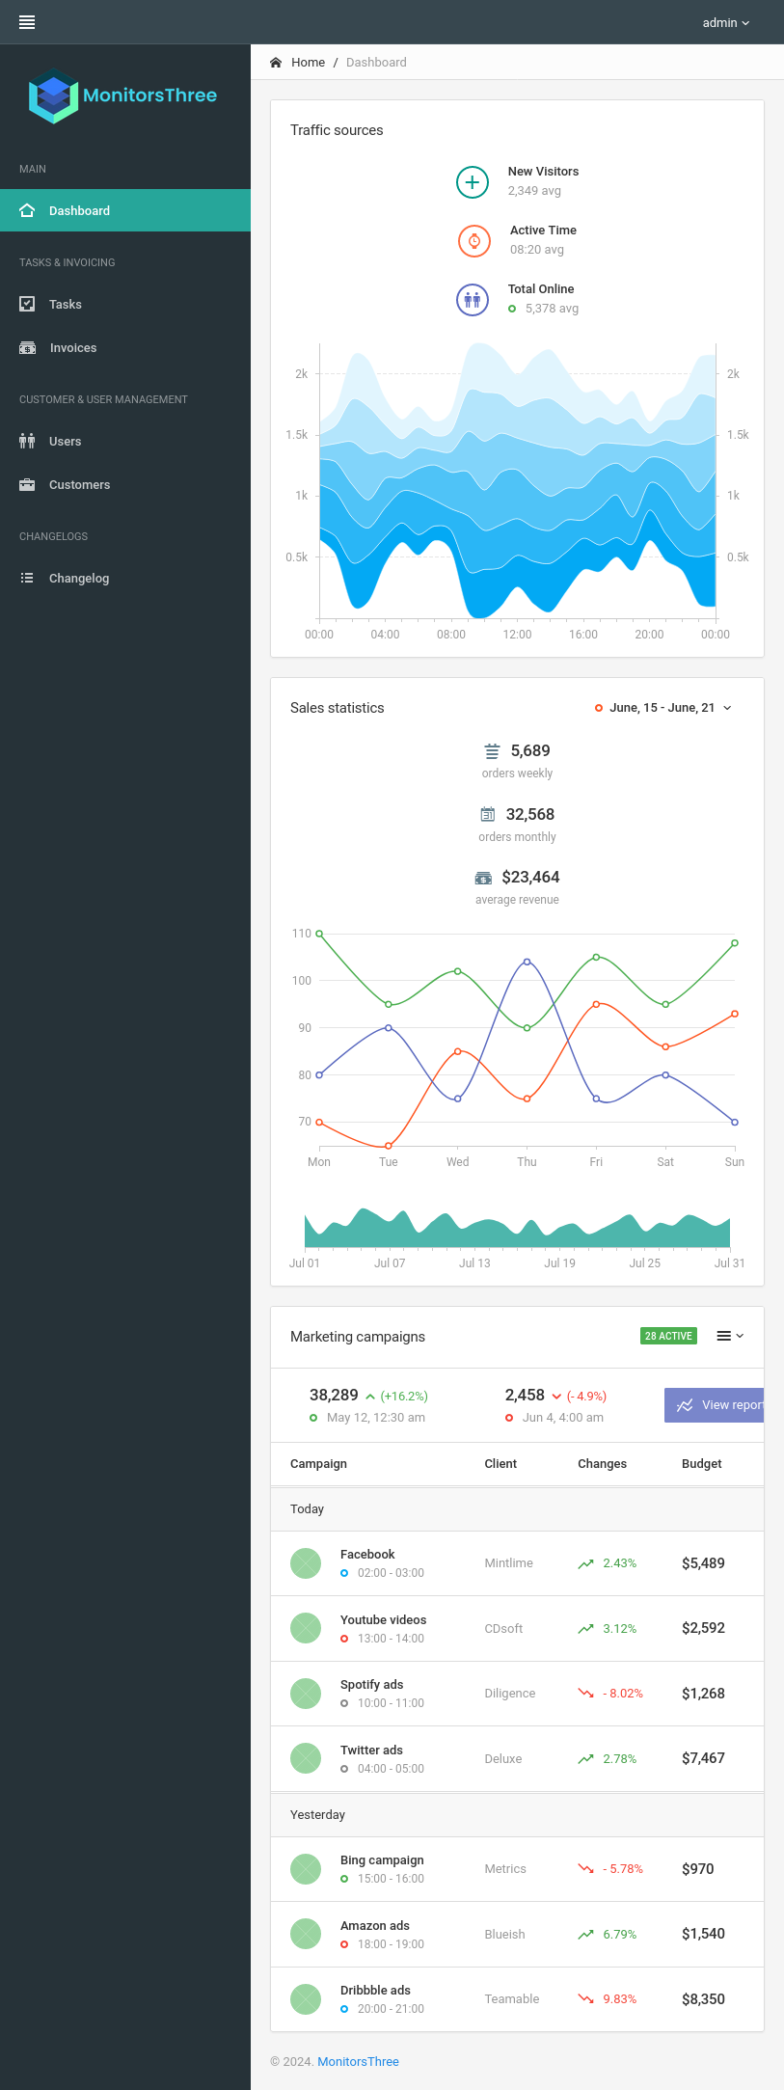This screenshot has height=2090, width=784.
Task: Click the Home breadcrumb link
Action: [x=308, y=63]
